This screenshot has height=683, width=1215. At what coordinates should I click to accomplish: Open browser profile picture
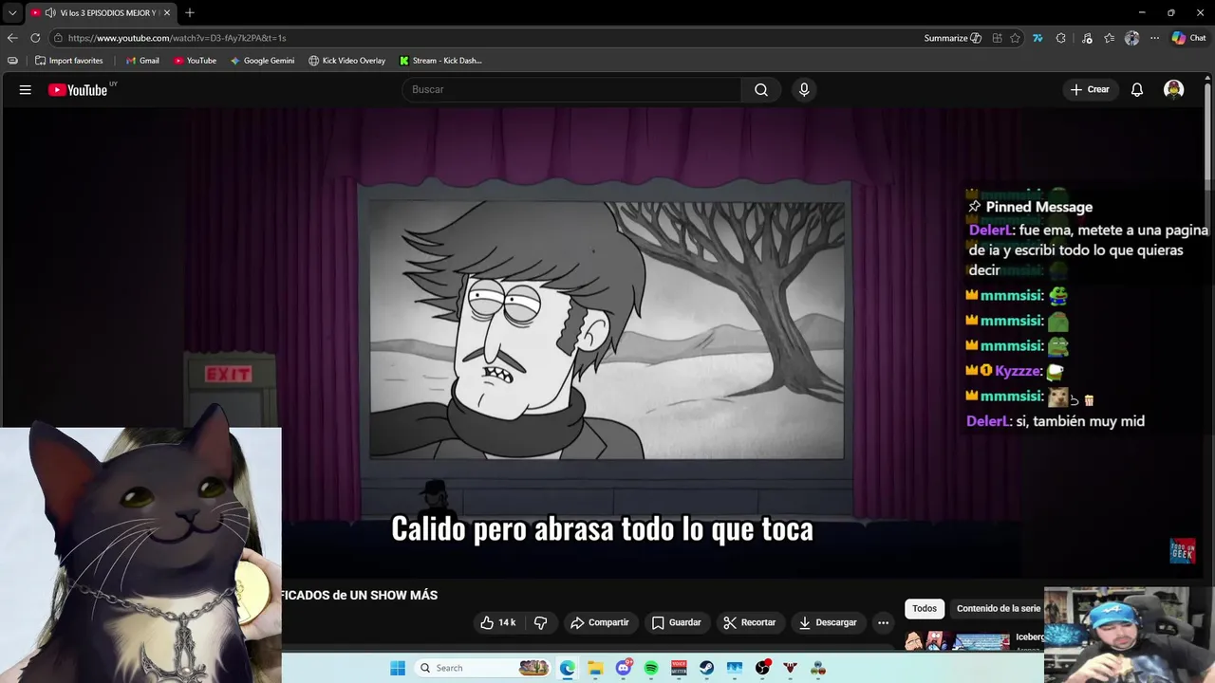(x=1131, y=38)
